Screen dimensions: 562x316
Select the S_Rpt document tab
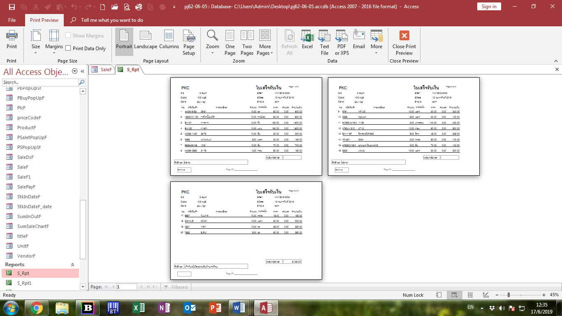point(129,70)
